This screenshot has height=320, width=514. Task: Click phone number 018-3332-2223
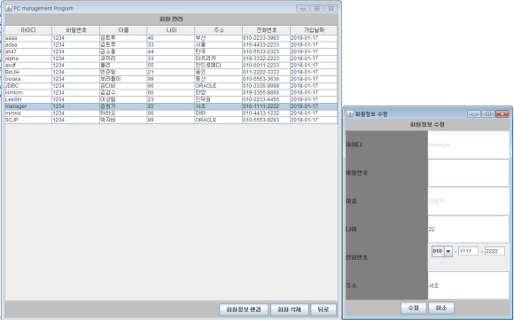point(266,59)
